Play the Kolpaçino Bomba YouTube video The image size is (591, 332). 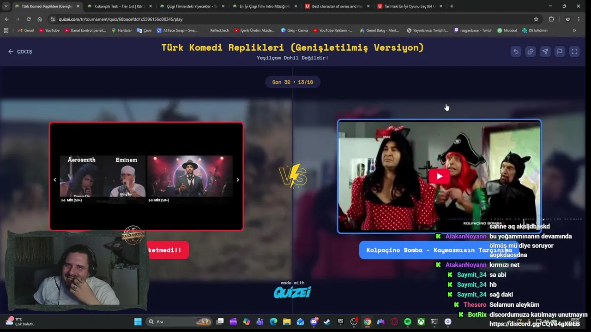tap(439, 176)
